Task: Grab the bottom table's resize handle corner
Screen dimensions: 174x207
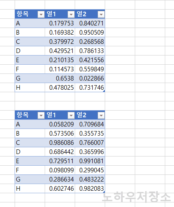Action: 104,192
